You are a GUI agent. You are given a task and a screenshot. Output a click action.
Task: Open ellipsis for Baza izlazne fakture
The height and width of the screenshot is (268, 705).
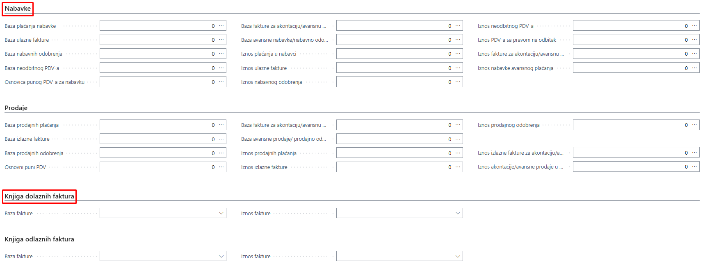221,139
